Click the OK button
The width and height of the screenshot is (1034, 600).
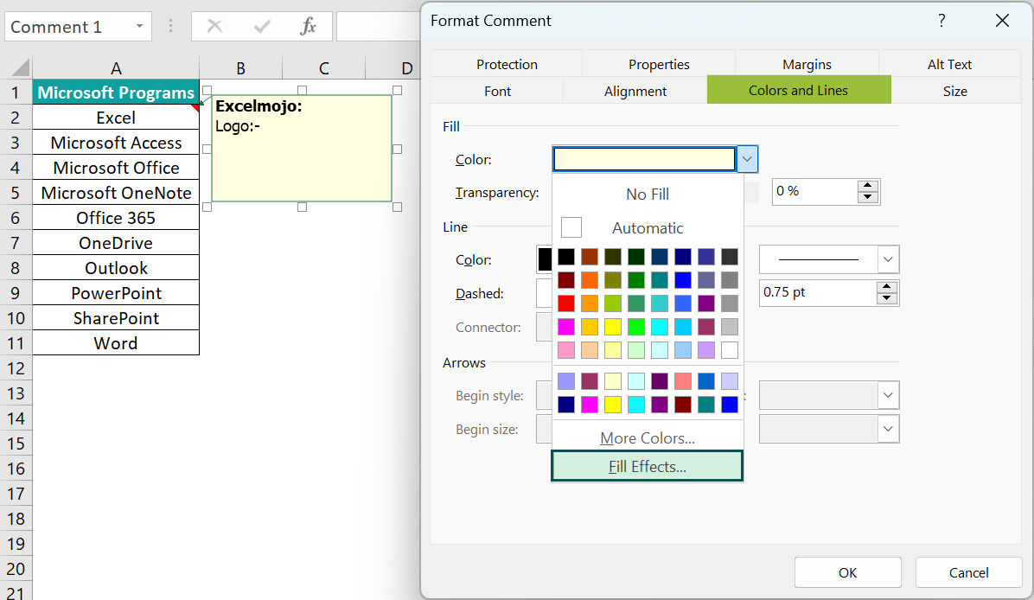pyautogui.click(x=847, y=572)
